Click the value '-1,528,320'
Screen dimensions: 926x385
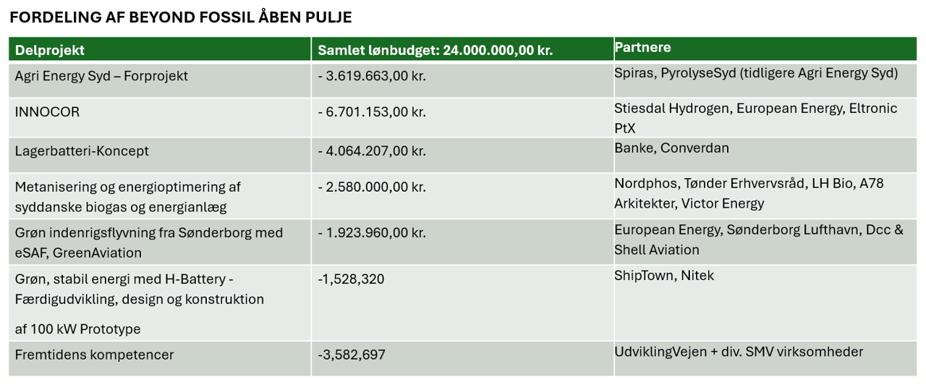[352, 279]
